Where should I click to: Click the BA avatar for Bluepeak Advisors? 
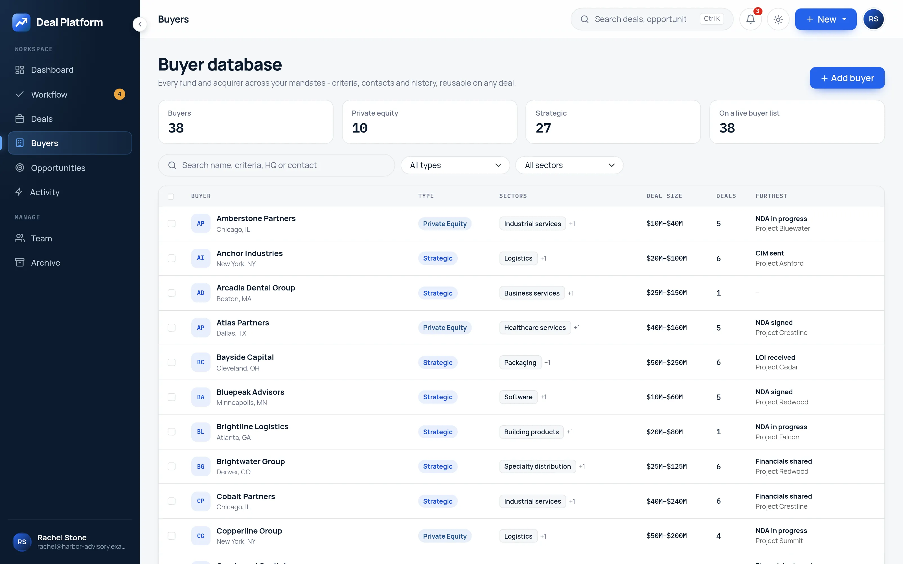(201, 397)
